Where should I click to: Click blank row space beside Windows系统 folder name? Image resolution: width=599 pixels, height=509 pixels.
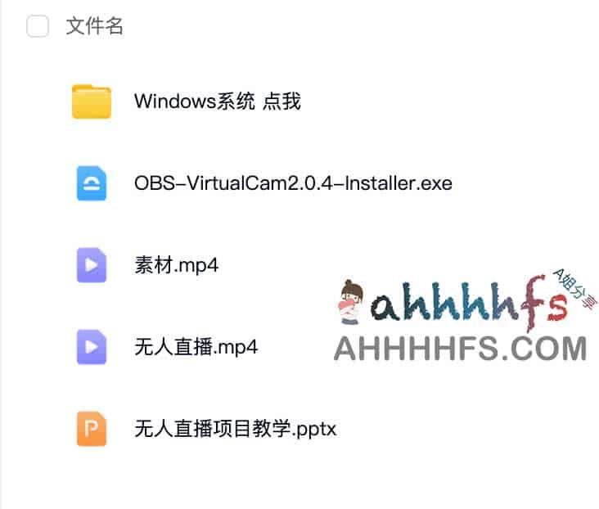447,101
